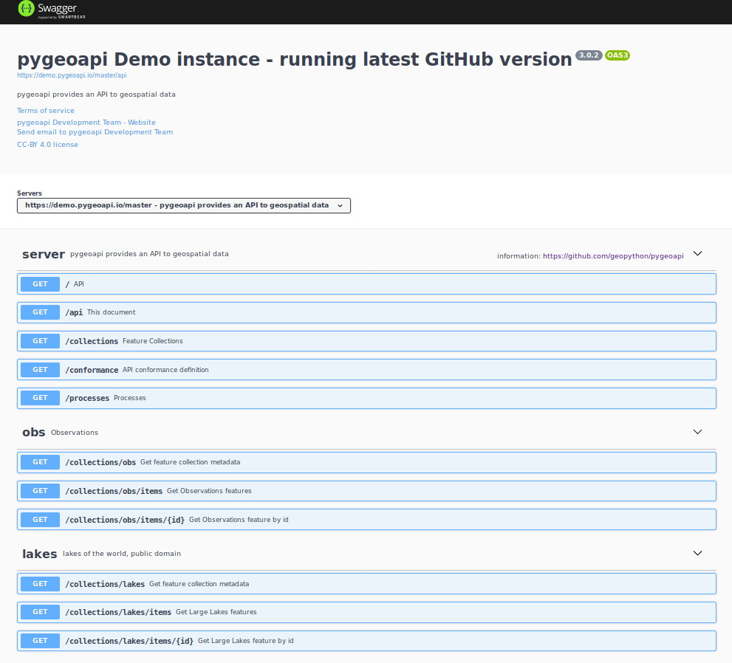Open CC-BY 4.0 license link
Image resolution: width=732 pixels, height=663 pixels.
(x=47, y=145)
